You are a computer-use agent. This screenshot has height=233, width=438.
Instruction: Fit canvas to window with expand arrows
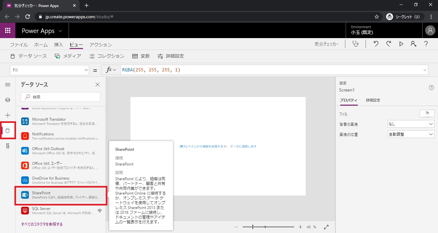coord(326,227)
